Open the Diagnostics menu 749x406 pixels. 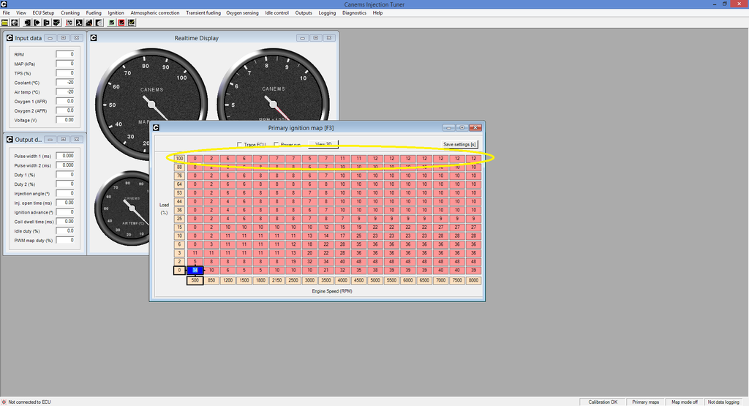click(354, 13)
